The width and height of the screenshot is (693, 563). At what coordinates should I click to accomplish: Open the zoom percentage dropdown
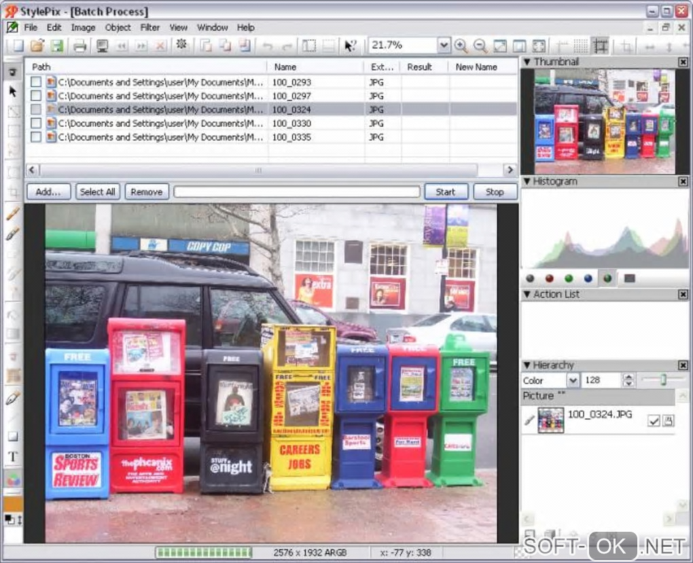click(444, 46)
